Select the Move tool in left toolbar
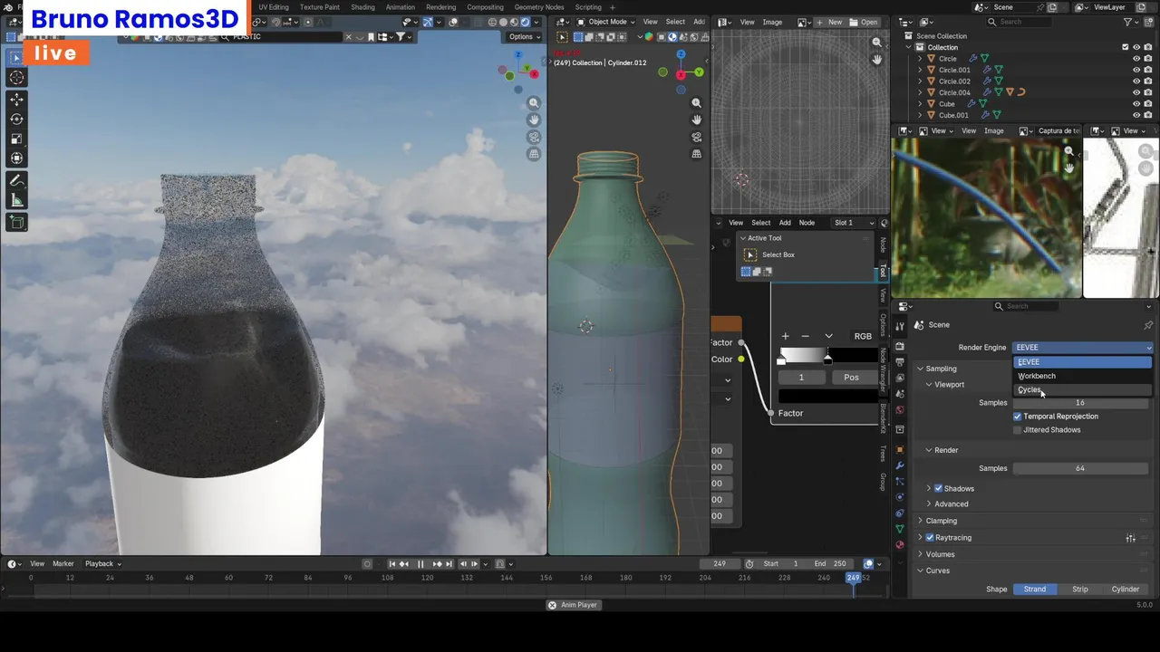This screenshot has width=1160, height=652. (16, 99)
